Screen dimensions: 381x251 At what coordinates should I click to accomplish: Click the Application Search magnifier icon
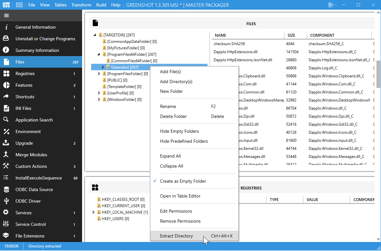point(6,120)
